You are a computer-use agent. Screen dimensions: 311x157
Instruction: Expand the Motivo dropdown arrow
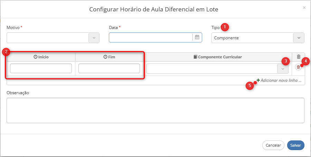(94, 38)
